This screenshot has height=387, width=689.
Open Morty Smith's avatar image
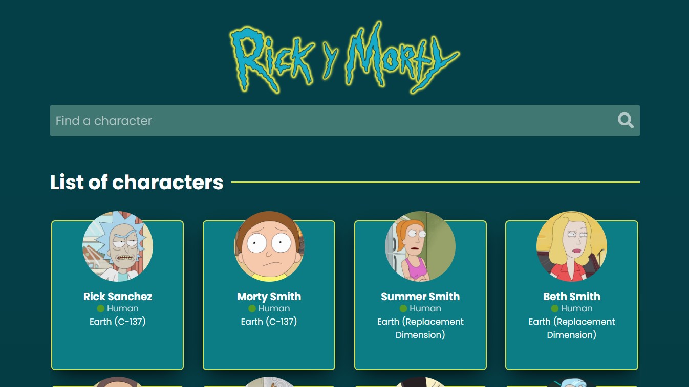click(x=269, y=246)
